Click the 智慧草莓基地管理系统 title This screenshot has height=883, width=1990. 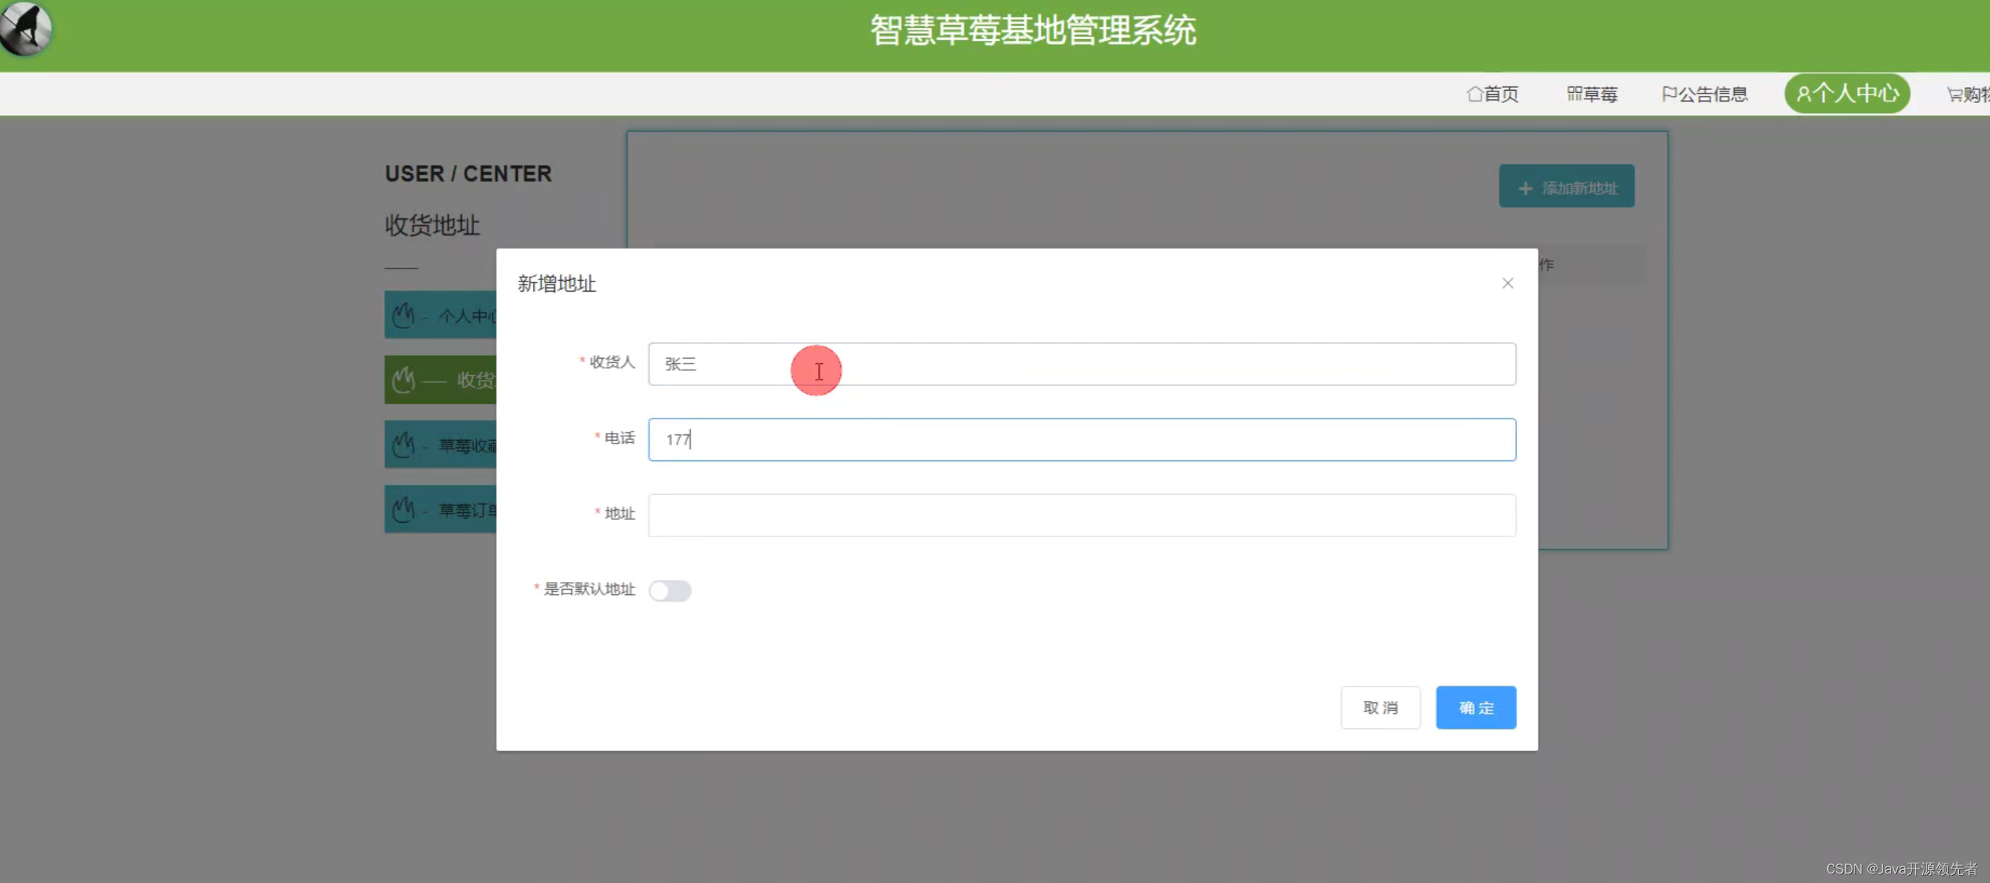(1033, 30)
